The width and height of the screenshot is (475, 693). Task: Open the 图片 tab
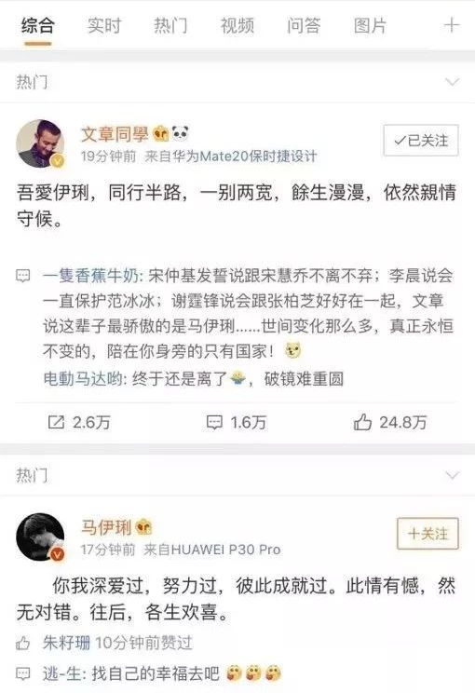371,25
